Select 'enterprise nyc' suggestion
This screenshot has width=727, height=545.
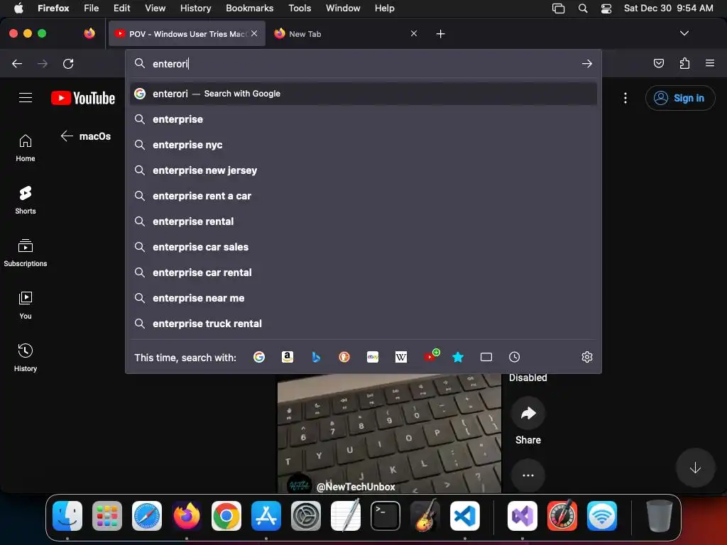(x=363, y=145)
